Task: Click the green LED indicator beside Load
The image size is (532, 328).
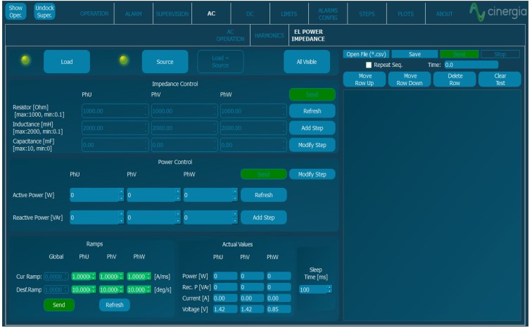Action: pyautogui.click(x=25, y=61)
